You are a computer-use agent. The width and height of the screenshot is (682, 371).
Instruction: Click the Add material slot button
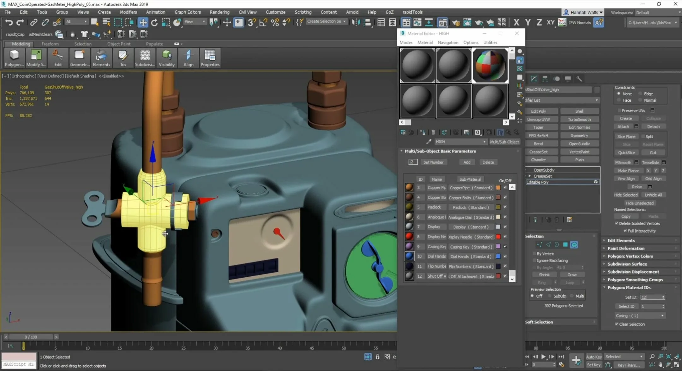point(466,162)
